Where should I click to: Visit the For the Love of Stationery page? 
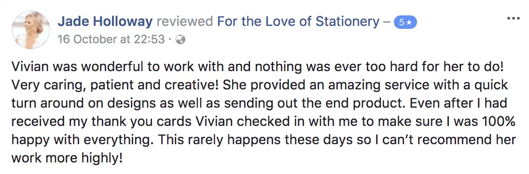pyautogui.click(x=298, y=22)
